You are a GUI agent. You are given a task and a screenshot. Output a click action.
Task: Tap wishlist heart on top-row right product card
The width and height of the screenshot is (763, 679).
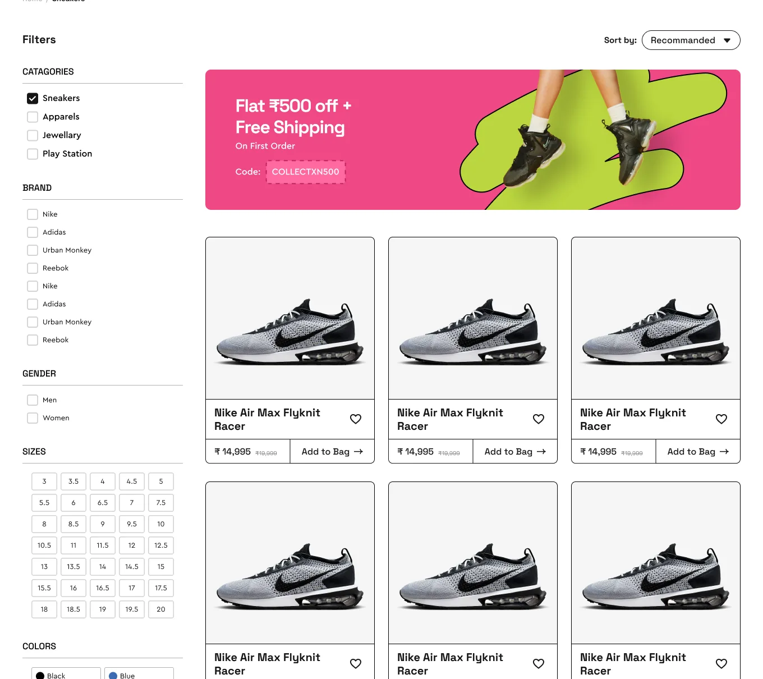[x=721, y=419]
